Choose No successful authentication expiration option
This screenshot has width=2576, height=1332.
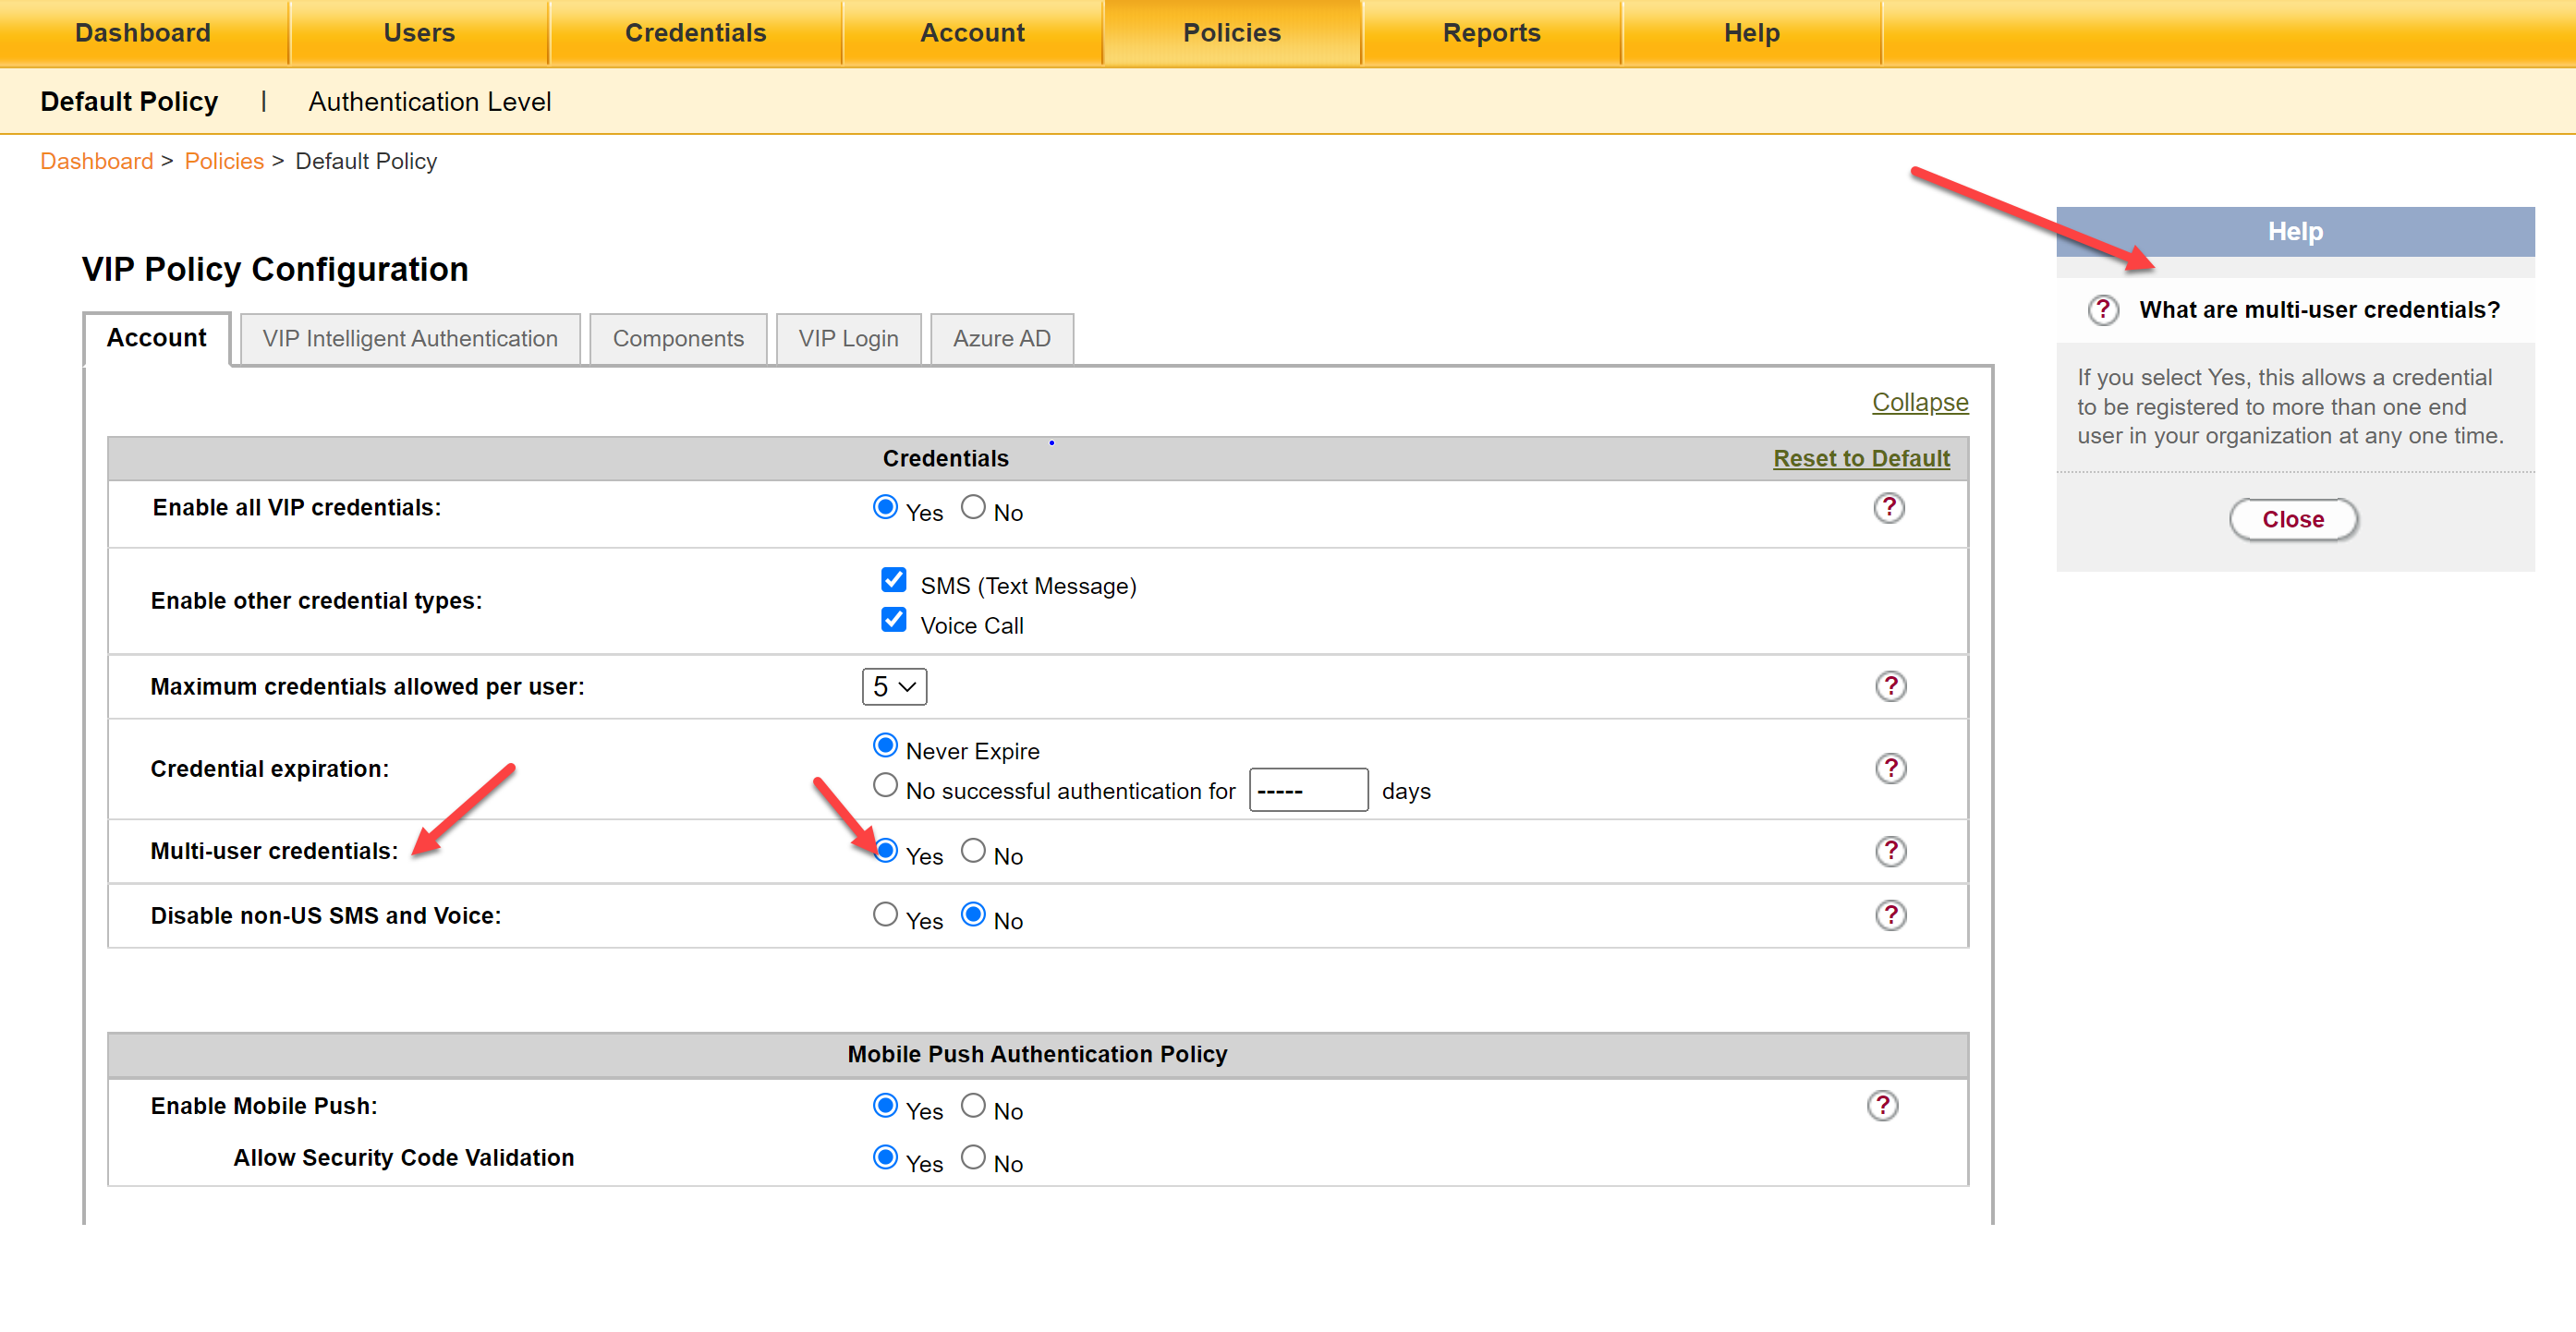(884, 786)
